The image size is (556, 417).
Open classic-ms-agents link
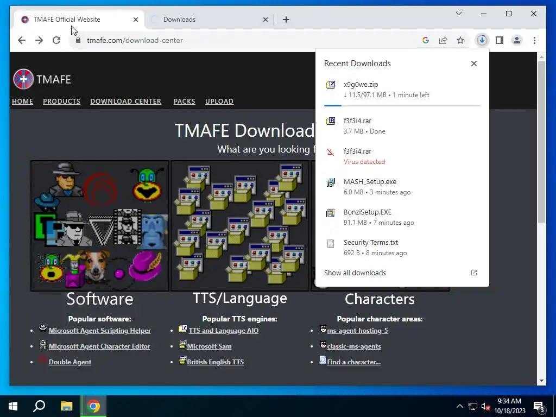coord(354,346)
